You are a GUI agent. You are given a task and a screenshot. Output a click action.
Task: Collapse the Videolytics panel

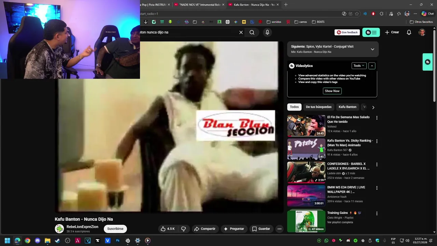[372, 66]
